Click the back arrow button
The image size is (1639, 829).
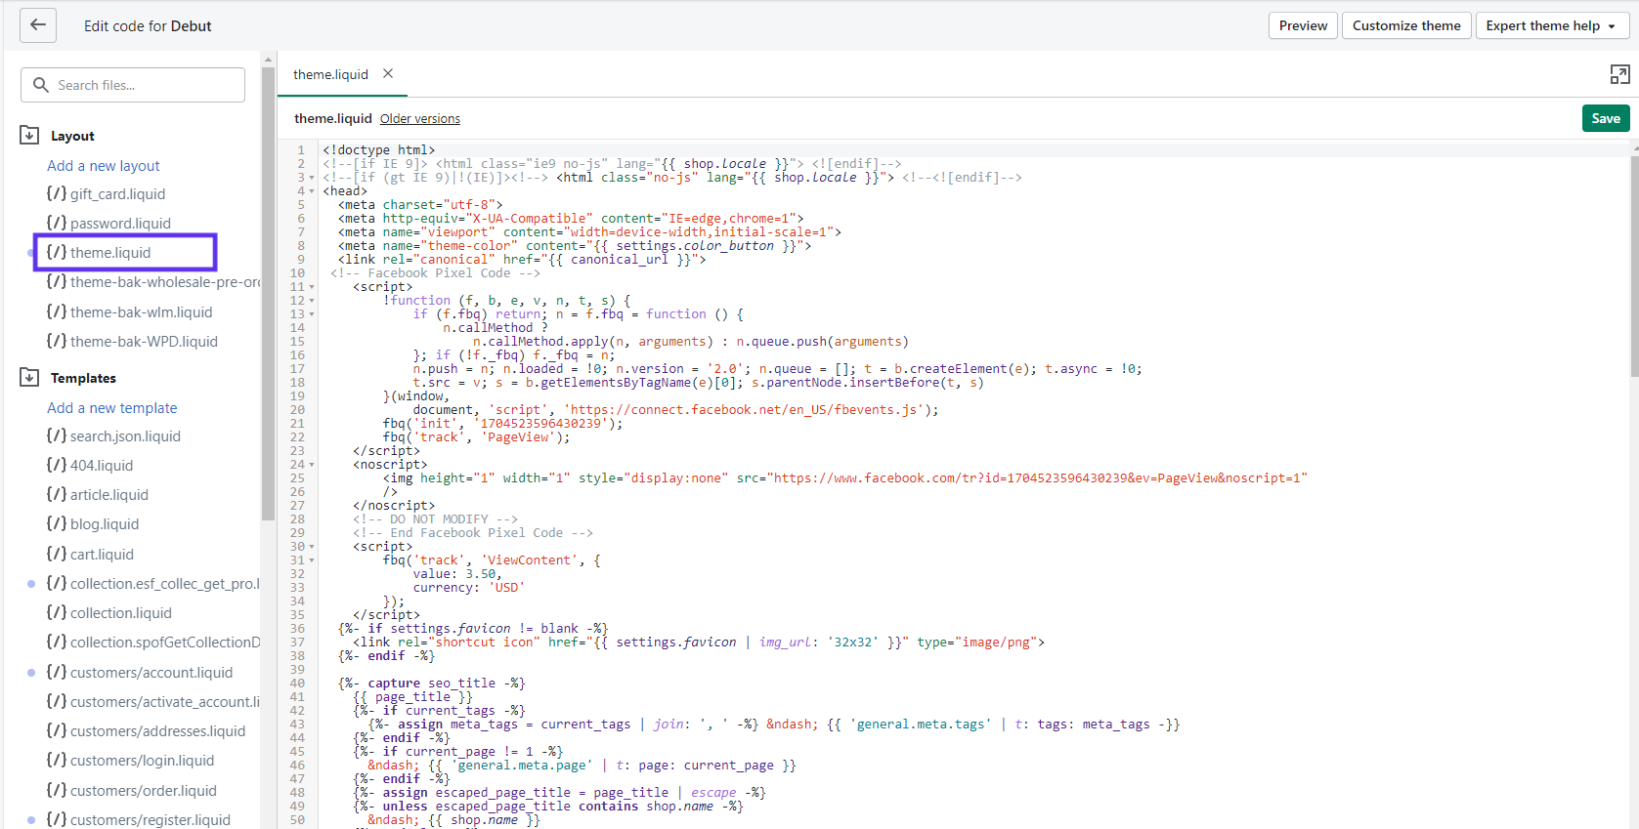(38, 25)
